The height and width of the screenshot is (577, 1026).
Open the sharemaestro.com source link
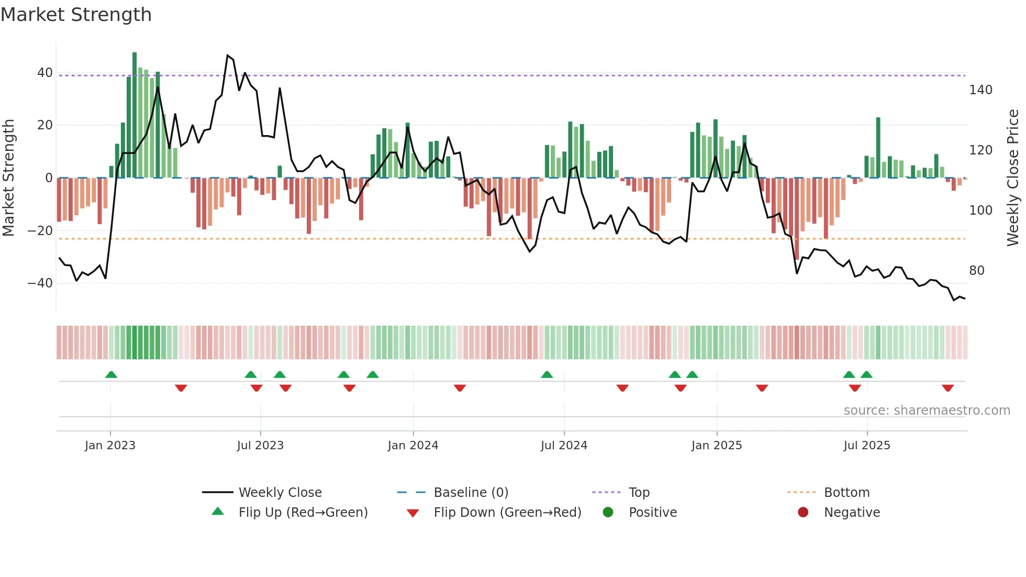(x=927, y=410)
